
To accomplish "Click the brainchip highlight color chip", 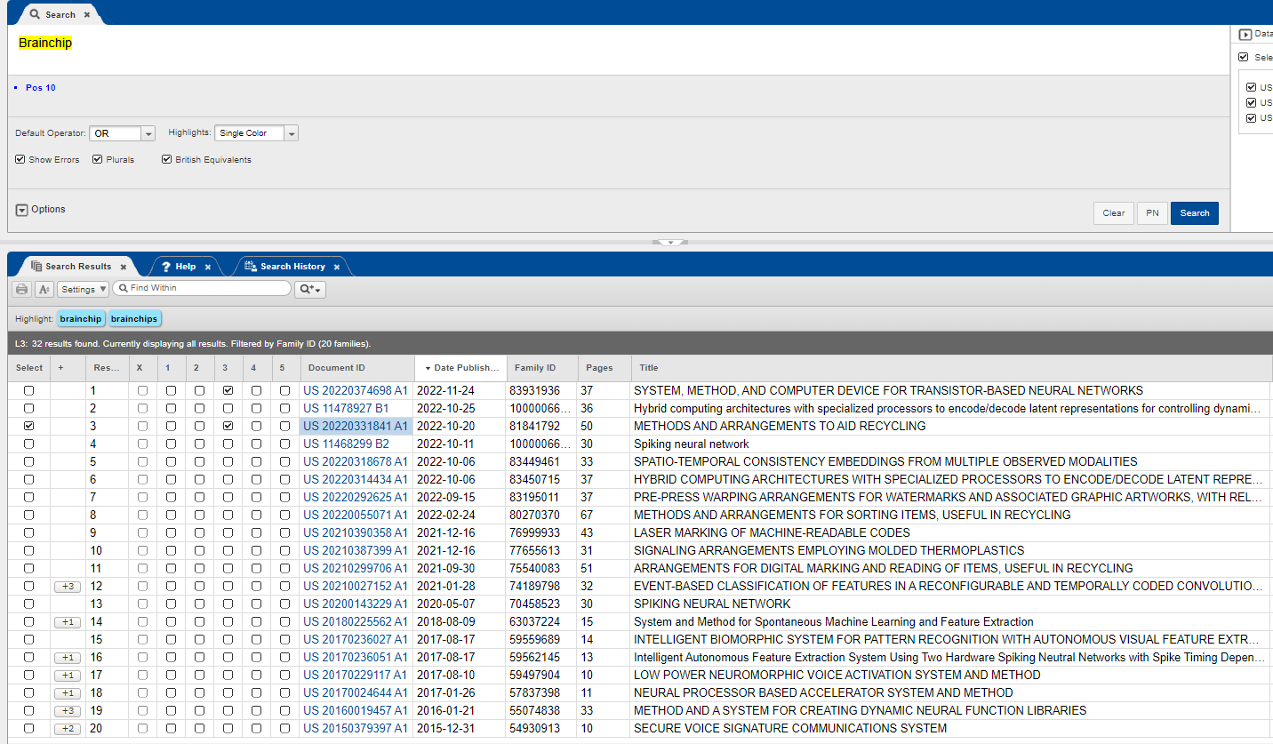I will 81,319.
